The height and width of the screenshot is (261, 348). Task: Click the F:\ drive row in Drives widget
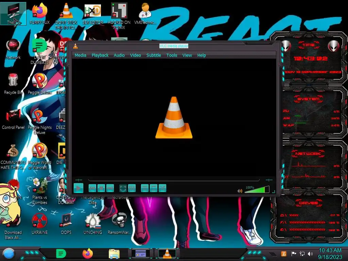pos(310,222)
